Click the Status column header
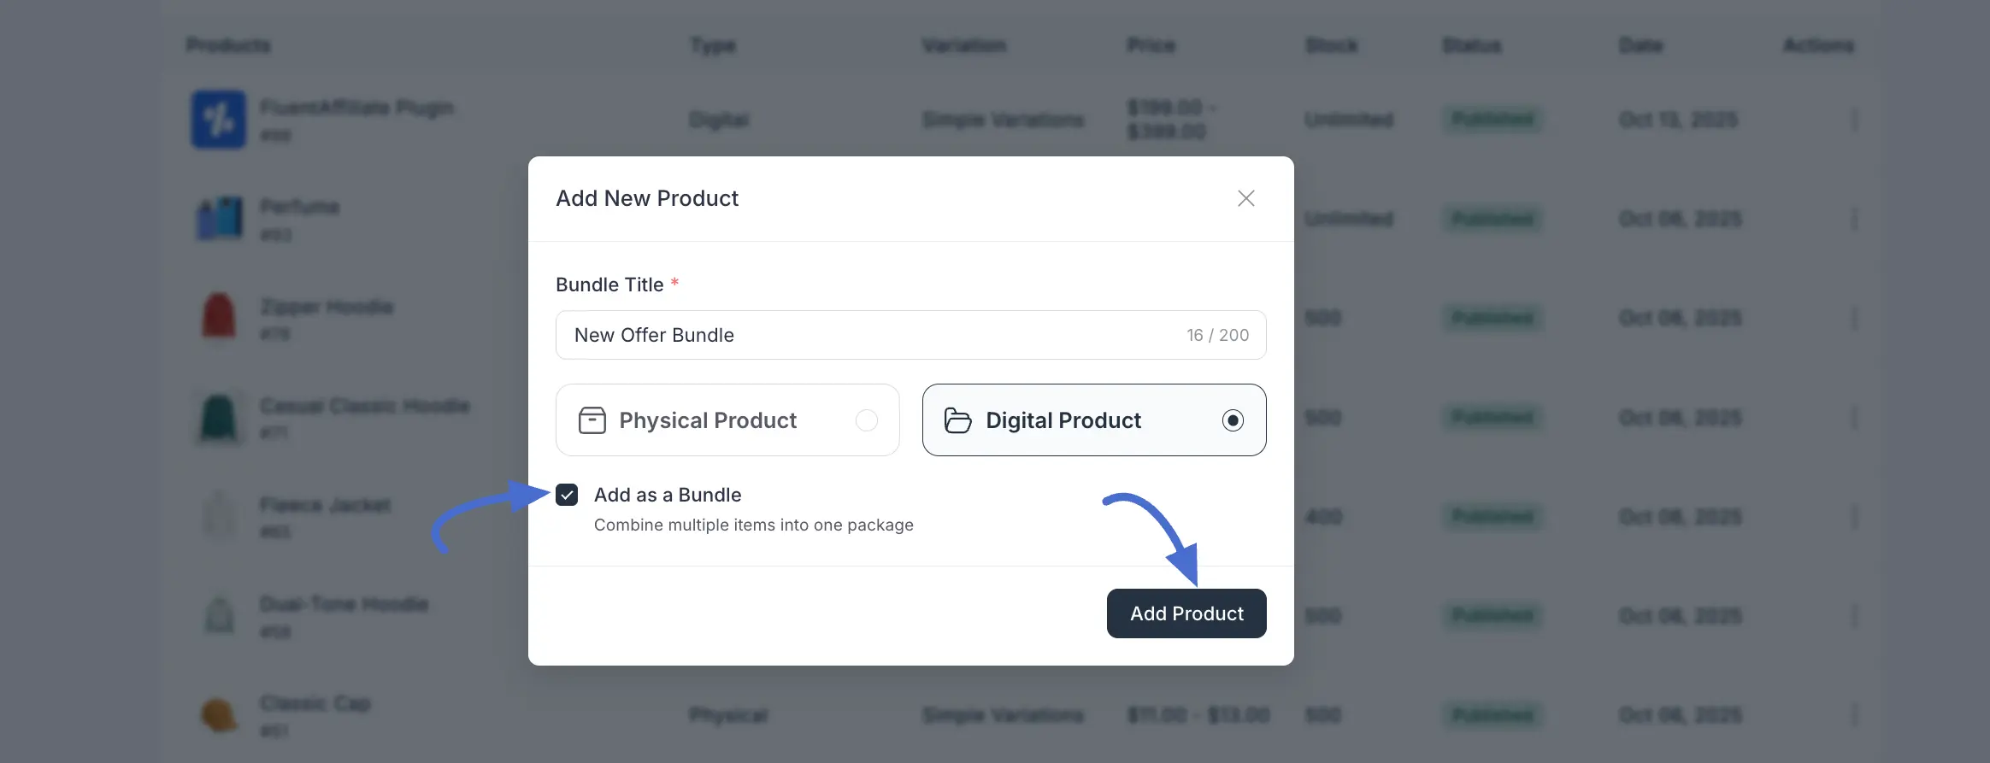The width and height of the screenshot is (1990, 763). coord(1470,45)
